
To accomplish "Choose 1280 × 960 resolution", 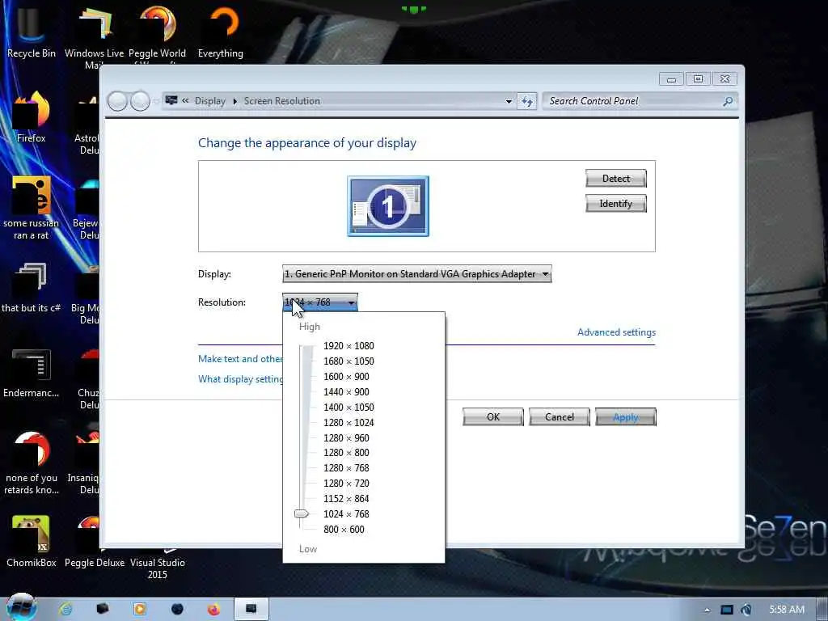I will tap(346, 437).
